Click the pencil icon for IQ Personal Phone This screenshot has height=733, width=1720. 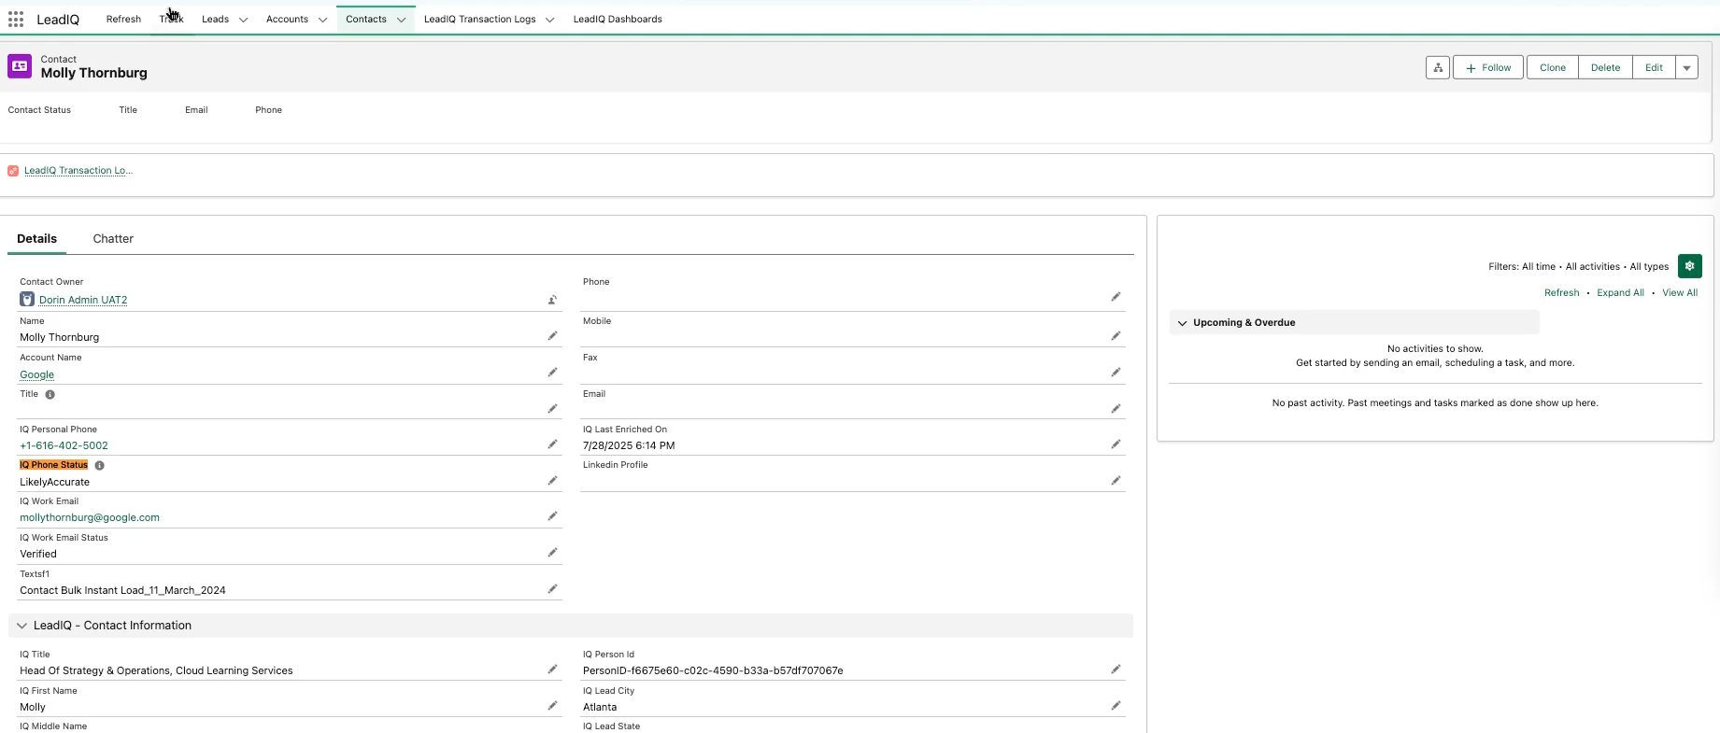(x=552, y=444)
